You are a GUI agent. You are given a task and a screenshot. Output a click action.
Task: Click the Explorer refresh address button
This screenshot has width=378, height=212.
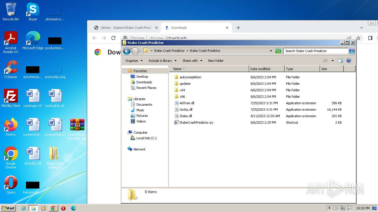click(x=278, y=51)
